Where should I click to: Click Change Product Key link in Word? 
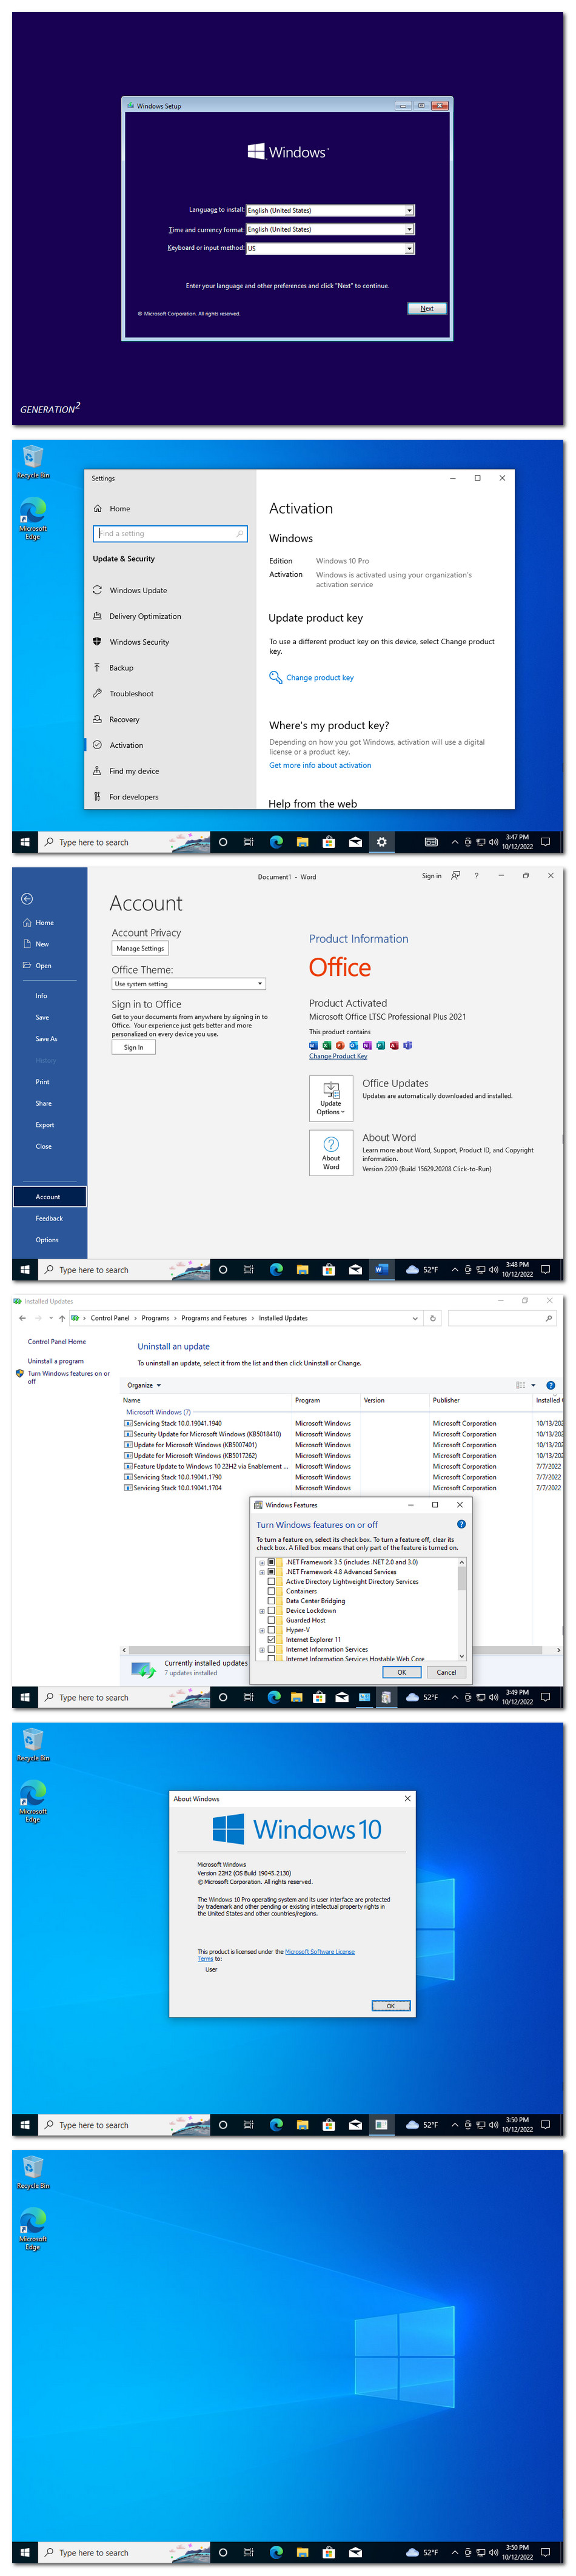338,1056
